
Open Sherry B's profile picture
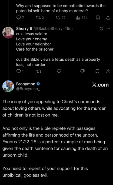(x=8, y=33)
